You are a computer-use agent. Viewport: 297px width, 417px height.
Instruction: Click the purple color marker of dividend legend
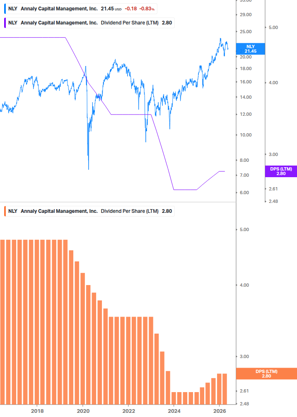click(5, 23)
